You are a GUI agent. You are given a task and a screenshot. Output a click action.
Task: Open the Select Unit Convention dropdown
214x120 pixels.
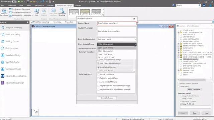tap(117, 39)
